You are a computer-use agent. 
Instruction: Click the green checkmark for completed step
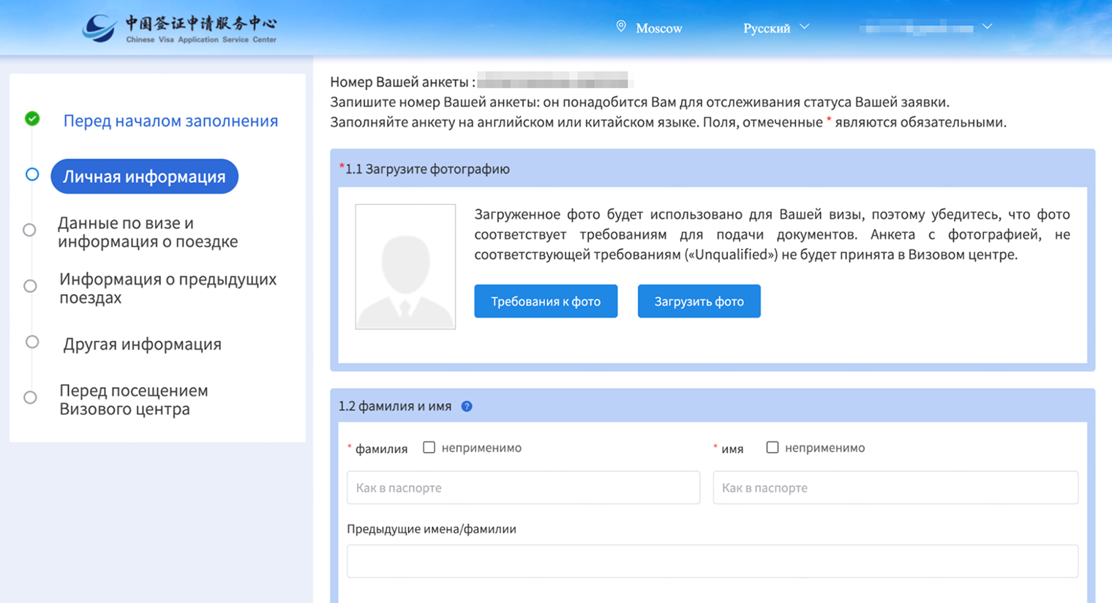point(31,119)
